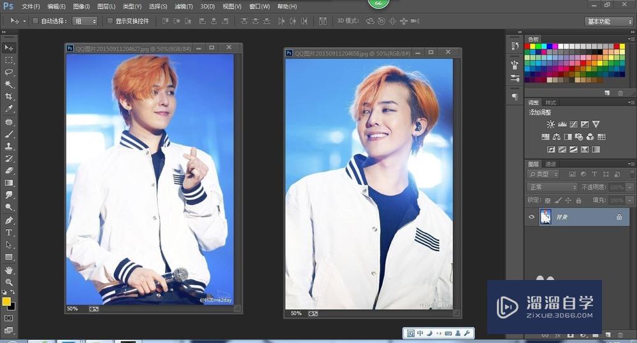Reset default foreground and background colors
The width and height of the screenshot is (637, 343).
coord(4,292)
